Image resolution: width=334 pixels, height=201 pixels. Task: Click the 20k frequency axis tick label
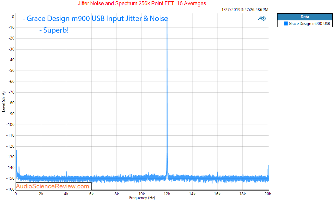click(268, 194)
